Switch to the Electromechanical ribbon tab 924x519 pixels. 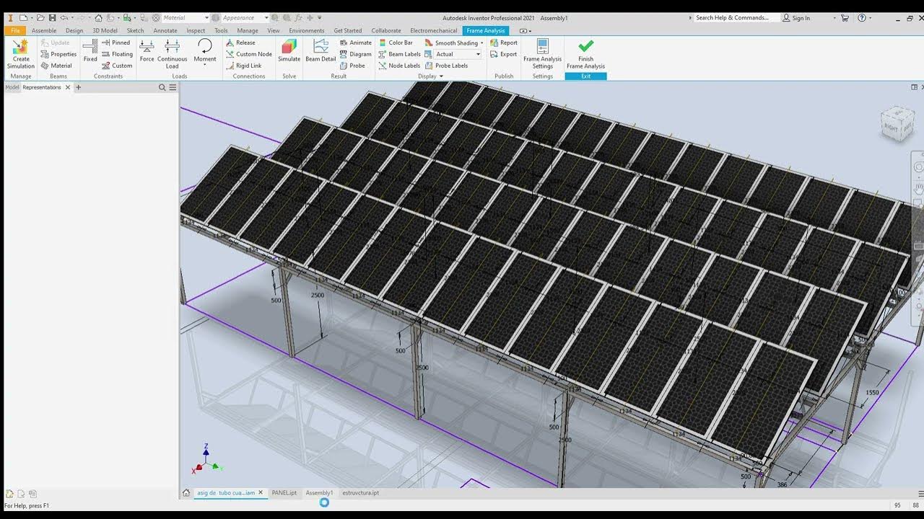(435, 30)
